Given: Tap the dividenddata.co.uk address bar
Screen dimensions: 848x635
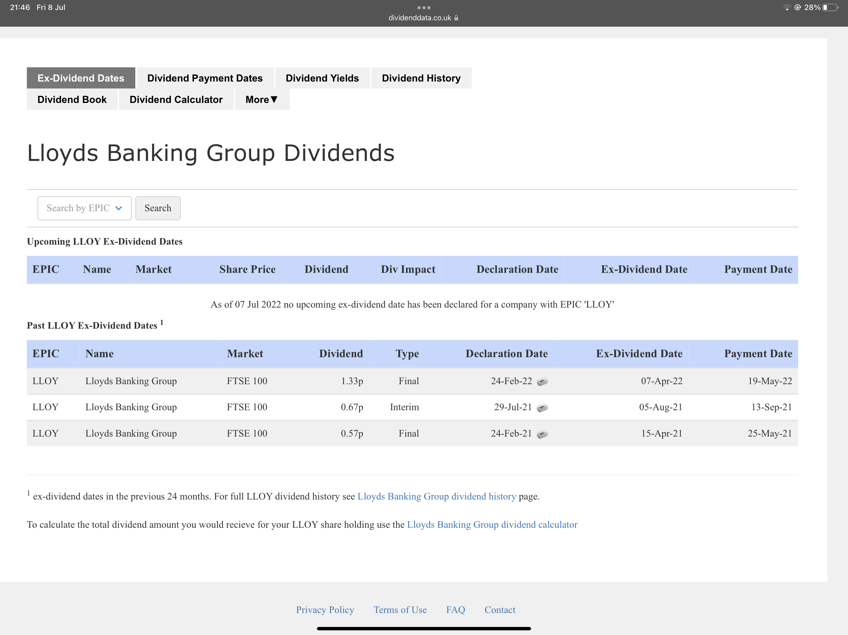Looking at the screenshot, I should tap(420, 18).
